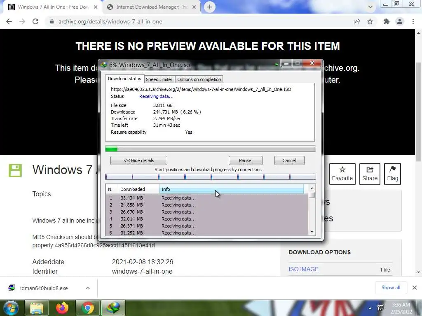Image resolution: width=422 pixels, height=316 pixels.
Task: Click the main download progress bar
Action: tap(211, 149)
